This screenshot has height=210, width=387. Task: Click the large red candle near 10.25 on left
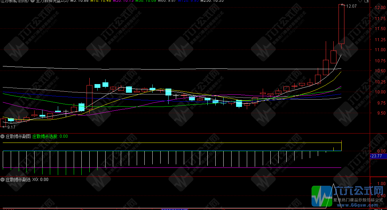(89, 97)
